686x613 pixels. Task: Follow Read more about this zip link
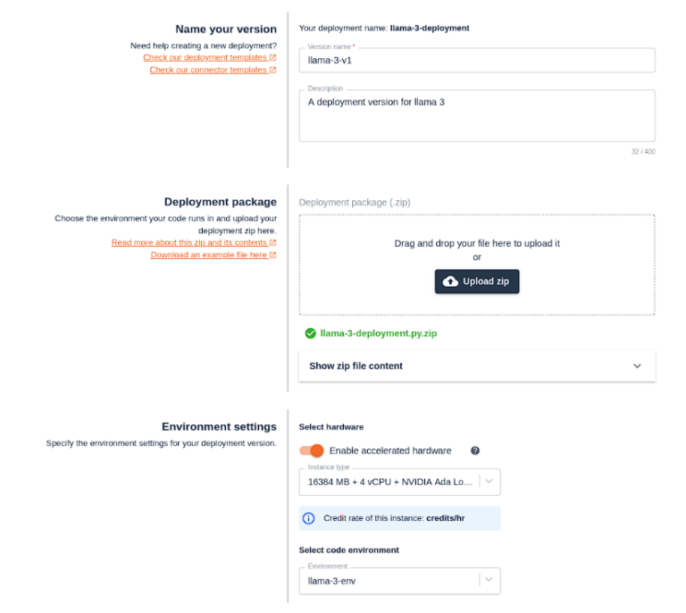(x=189, y=242)
